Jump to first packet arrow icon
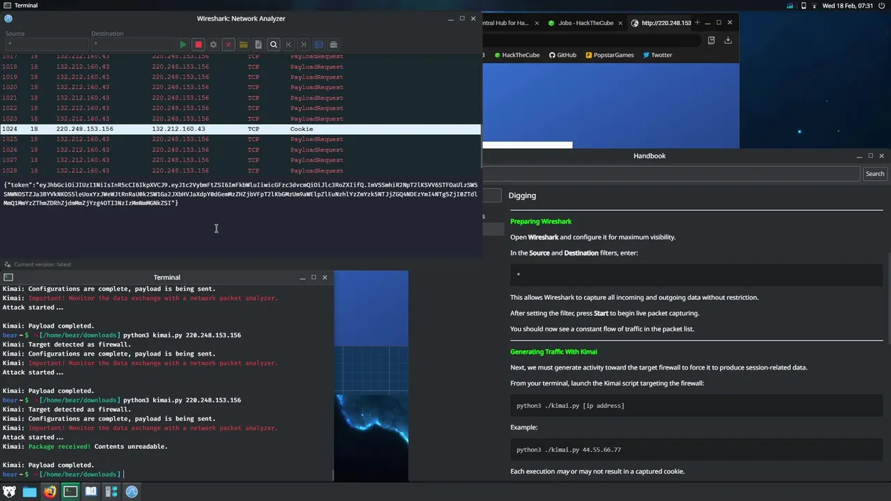The height and width of the screenshot is (501, 891). (288, 45)
